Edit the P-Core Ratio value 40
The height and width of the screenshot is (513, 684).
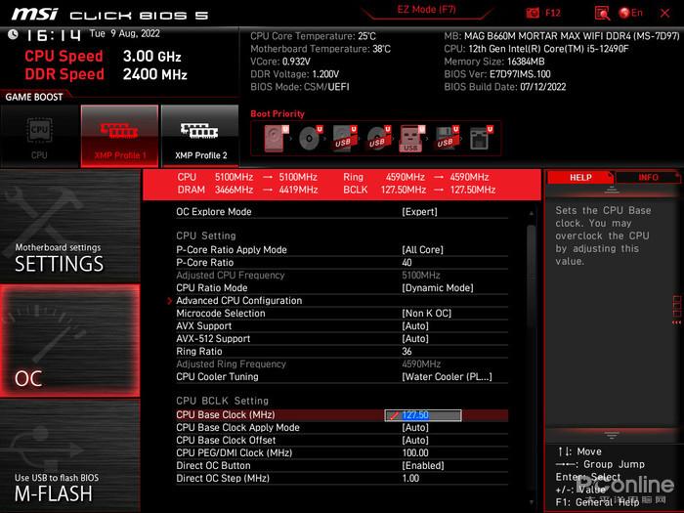click(406, 263)
